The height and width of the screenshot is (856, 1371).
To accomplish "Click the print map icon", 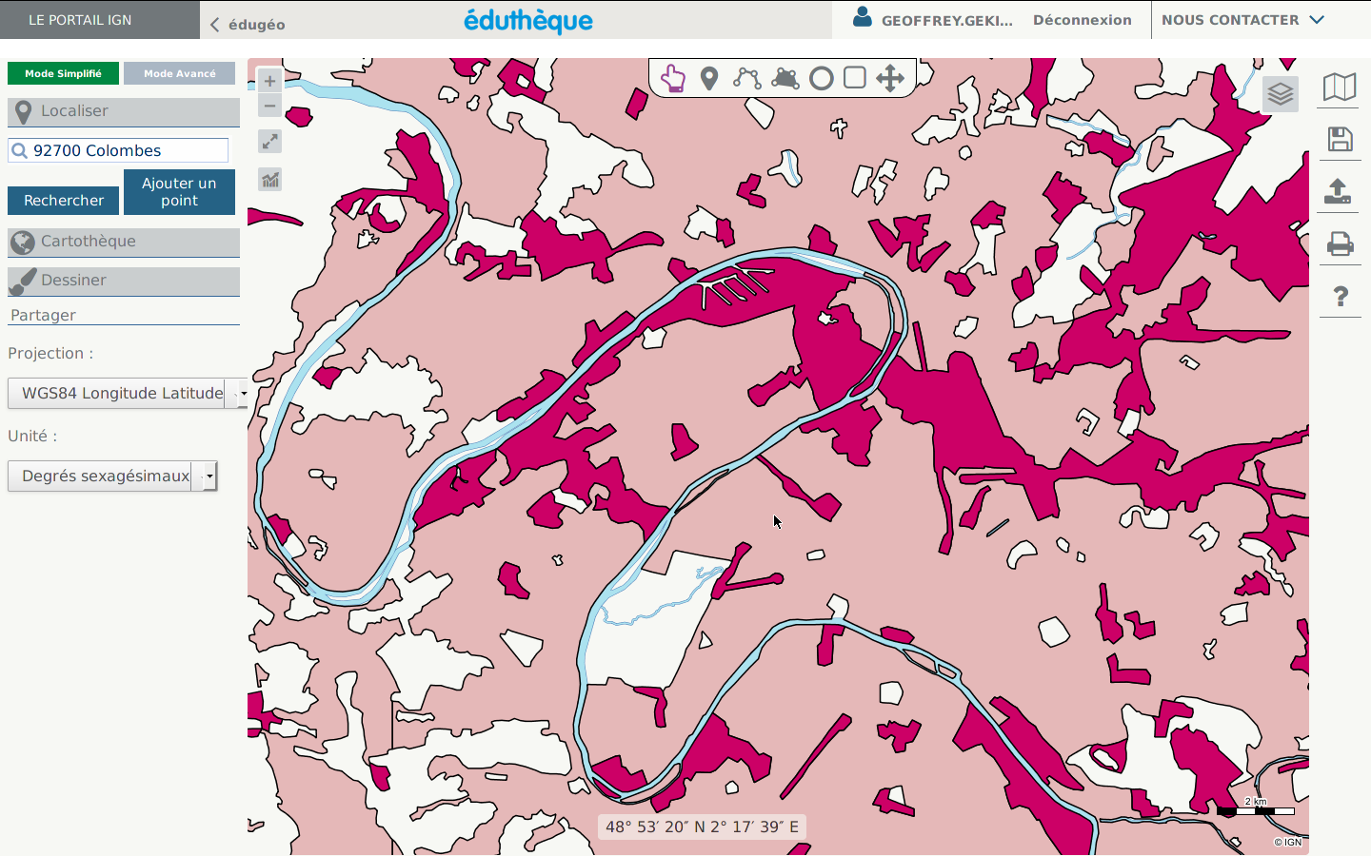I will point(1340,244).
